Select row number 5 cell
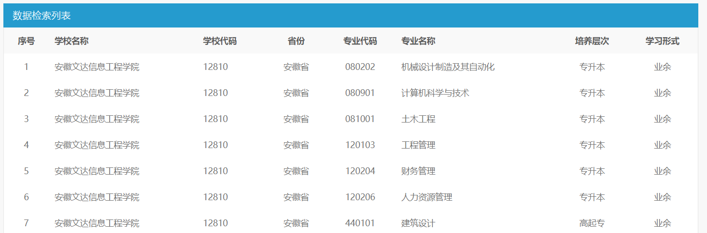 coord(26,171)
